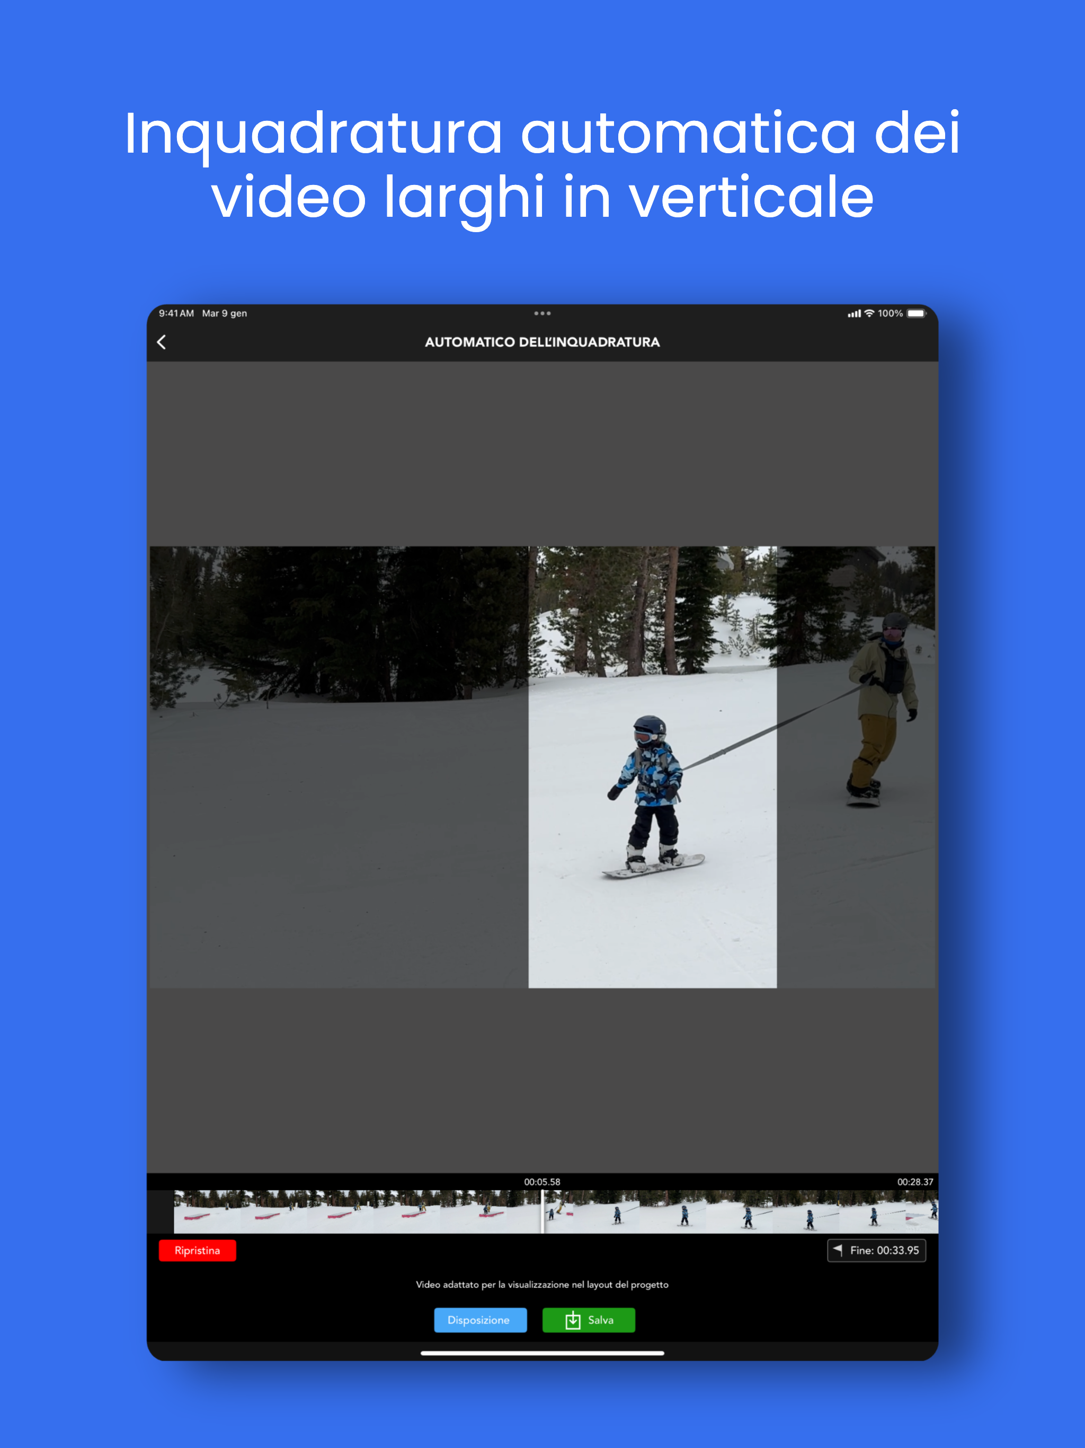Tap the 00:28.37 timestamp label
This screenshot has height=1448, width=1085.
coord(914,1181)
